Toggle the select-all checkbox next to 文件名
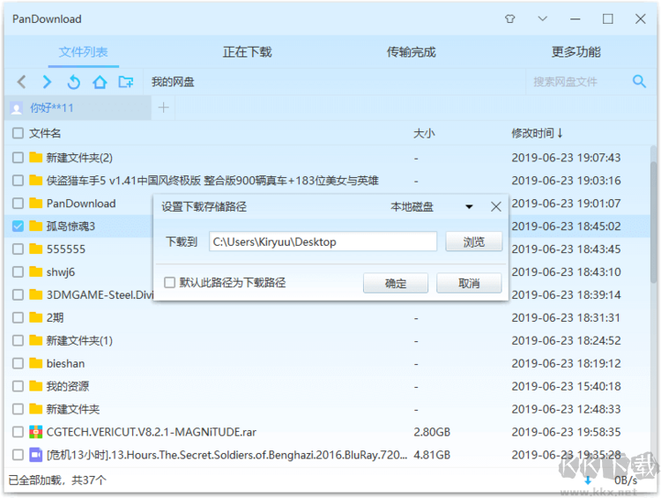661x498 pixels. [x=18, y=133]
